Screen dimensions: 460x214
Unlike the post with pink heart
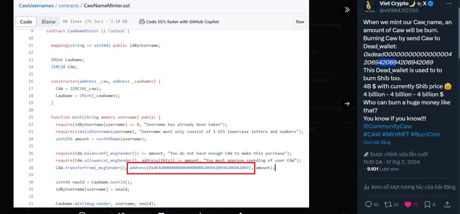tap(408, 204)
